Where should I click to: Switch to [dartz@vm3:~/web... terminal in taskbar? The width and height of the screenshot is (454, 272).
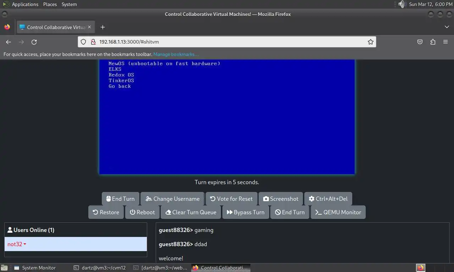coord(161,268)
